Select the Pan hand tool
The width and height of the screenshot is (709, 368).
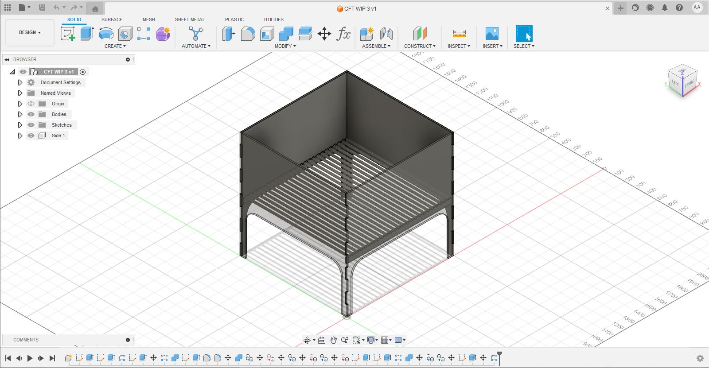[x=333, y=340]
